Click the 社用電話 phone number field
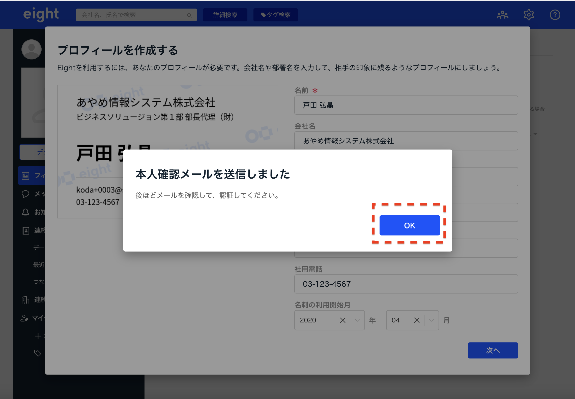This screenshot has width=575, height=399. (406, 284)
